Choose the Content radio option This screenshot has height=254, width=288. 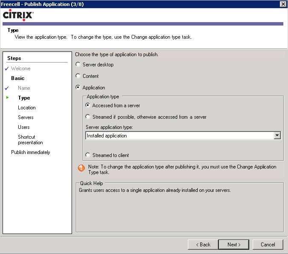tap(78, 76)
